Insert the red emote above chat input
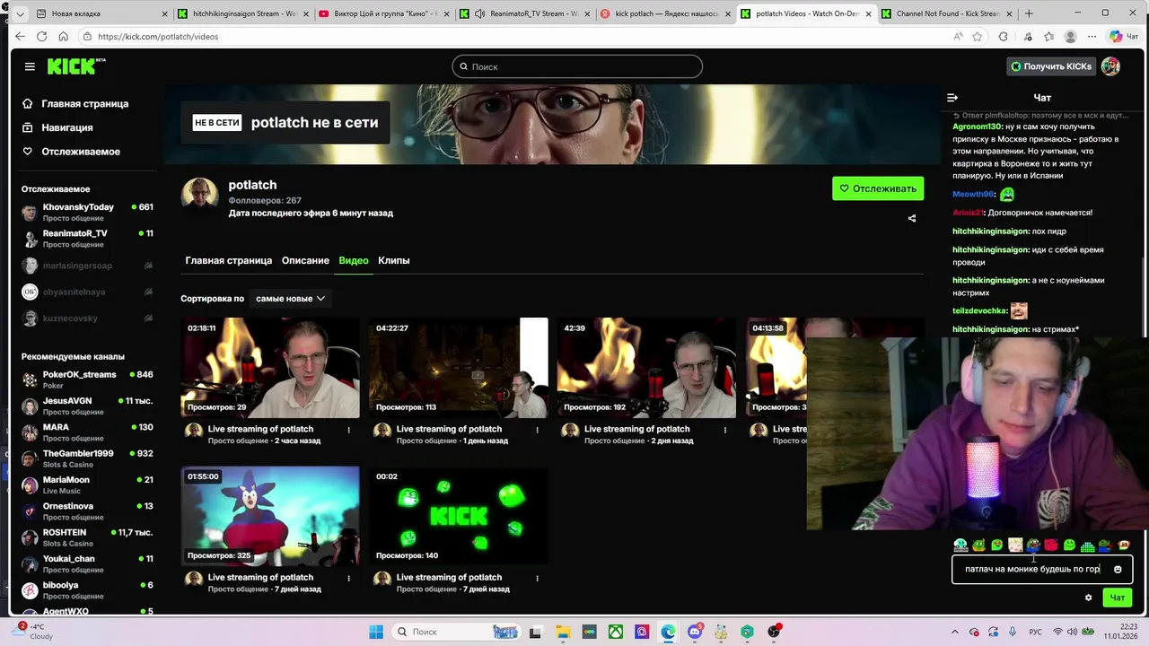Screen dimensions: 1149x646 click(x=1051, y=545)
